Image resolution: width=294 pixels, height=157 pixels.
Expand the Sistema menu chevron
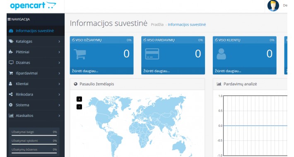pyautogui.click(x=59, y=105)
